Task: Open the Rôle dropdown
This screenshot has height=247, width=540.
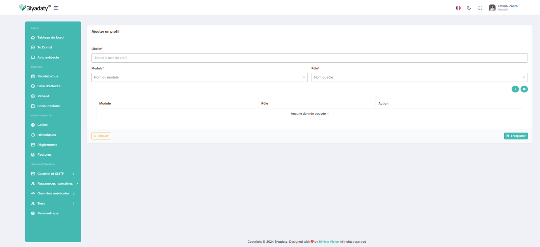Action: click(419, 78)
